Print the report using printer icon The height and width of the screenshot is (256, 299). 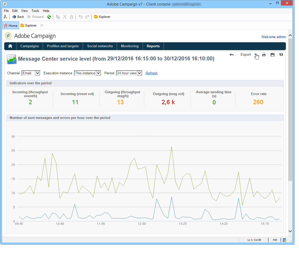click(x=264, y=55)
